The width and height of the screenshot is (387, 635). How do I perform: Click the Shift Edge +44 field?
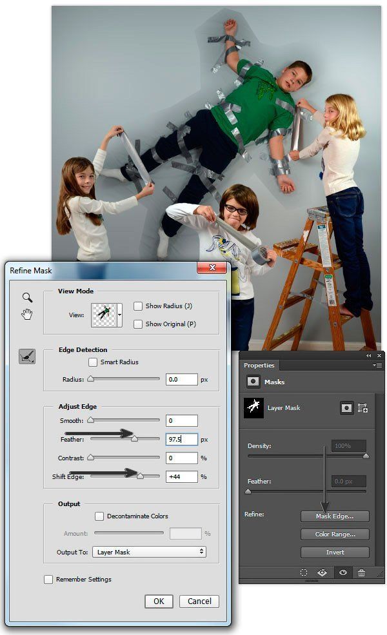[181, 476]
